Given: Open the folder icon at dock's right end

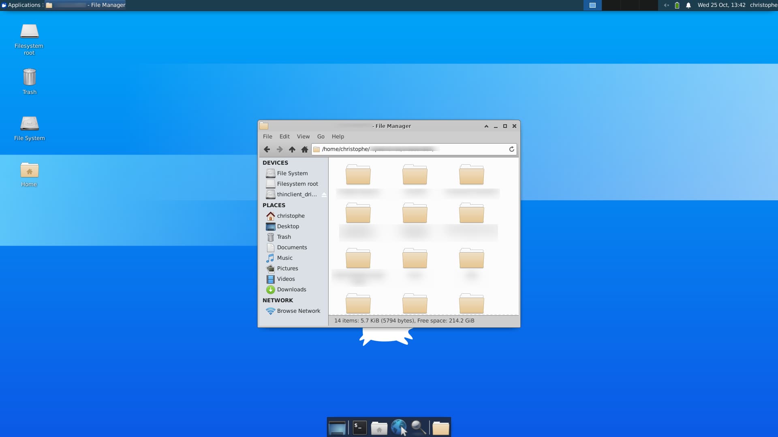Looking at the screenshot, I should click(x=440, y=428).
